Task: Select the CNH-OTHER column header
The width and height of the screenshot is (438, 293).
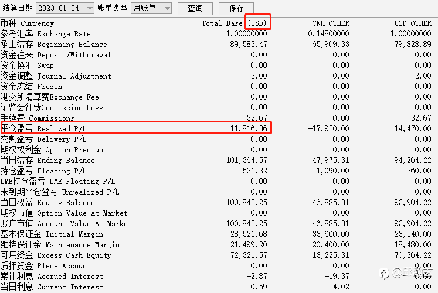Action: 331,23
